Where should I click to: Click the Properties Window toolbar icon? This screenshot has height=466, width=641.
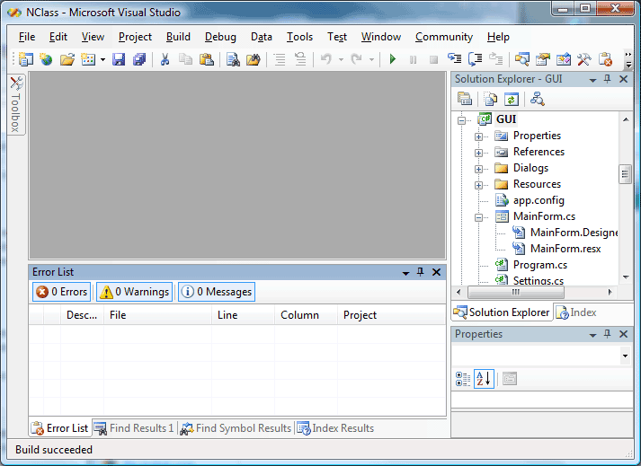pyautogui.click(x=543, y=59)
